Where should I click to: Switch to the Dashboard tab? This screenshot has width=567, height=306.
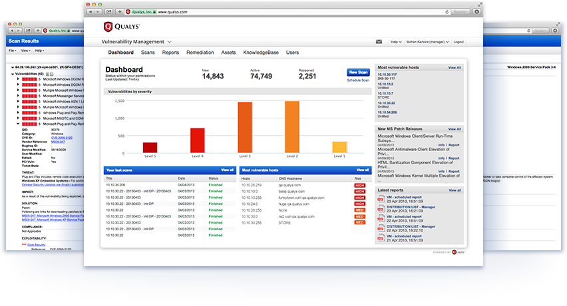(x=120, y=53)
